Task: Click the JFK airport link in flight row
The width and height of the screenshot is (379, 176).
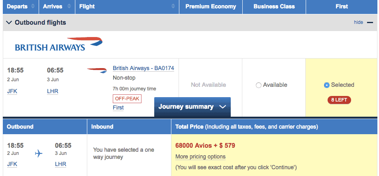Action: click(x=12, y=91)
